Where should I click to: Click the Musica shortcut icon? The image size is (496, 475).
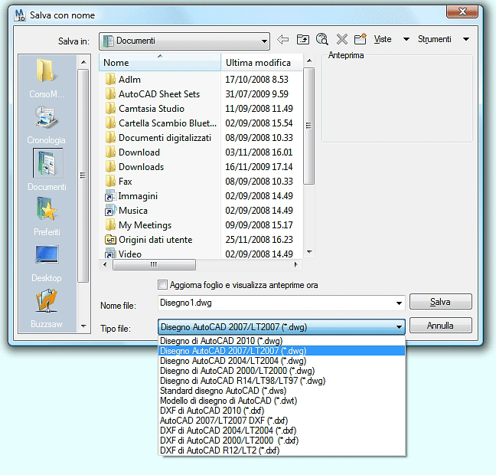(110, 210)
